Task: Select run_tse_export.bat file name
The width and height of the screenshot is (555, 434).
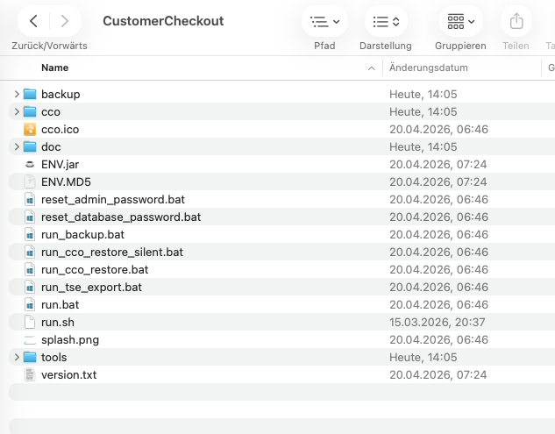Action: [x=91, y=288]
